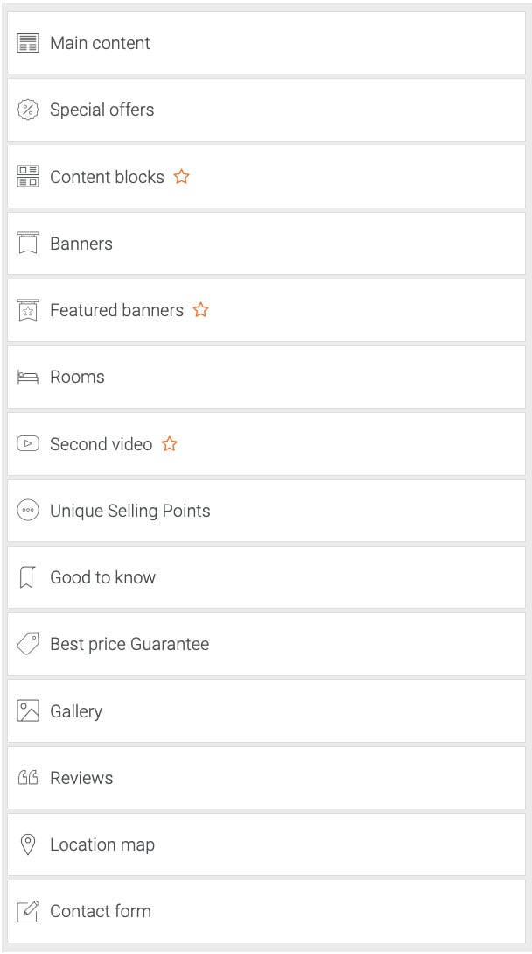
Task: Click the Banners flag icon
Action: 28,244
